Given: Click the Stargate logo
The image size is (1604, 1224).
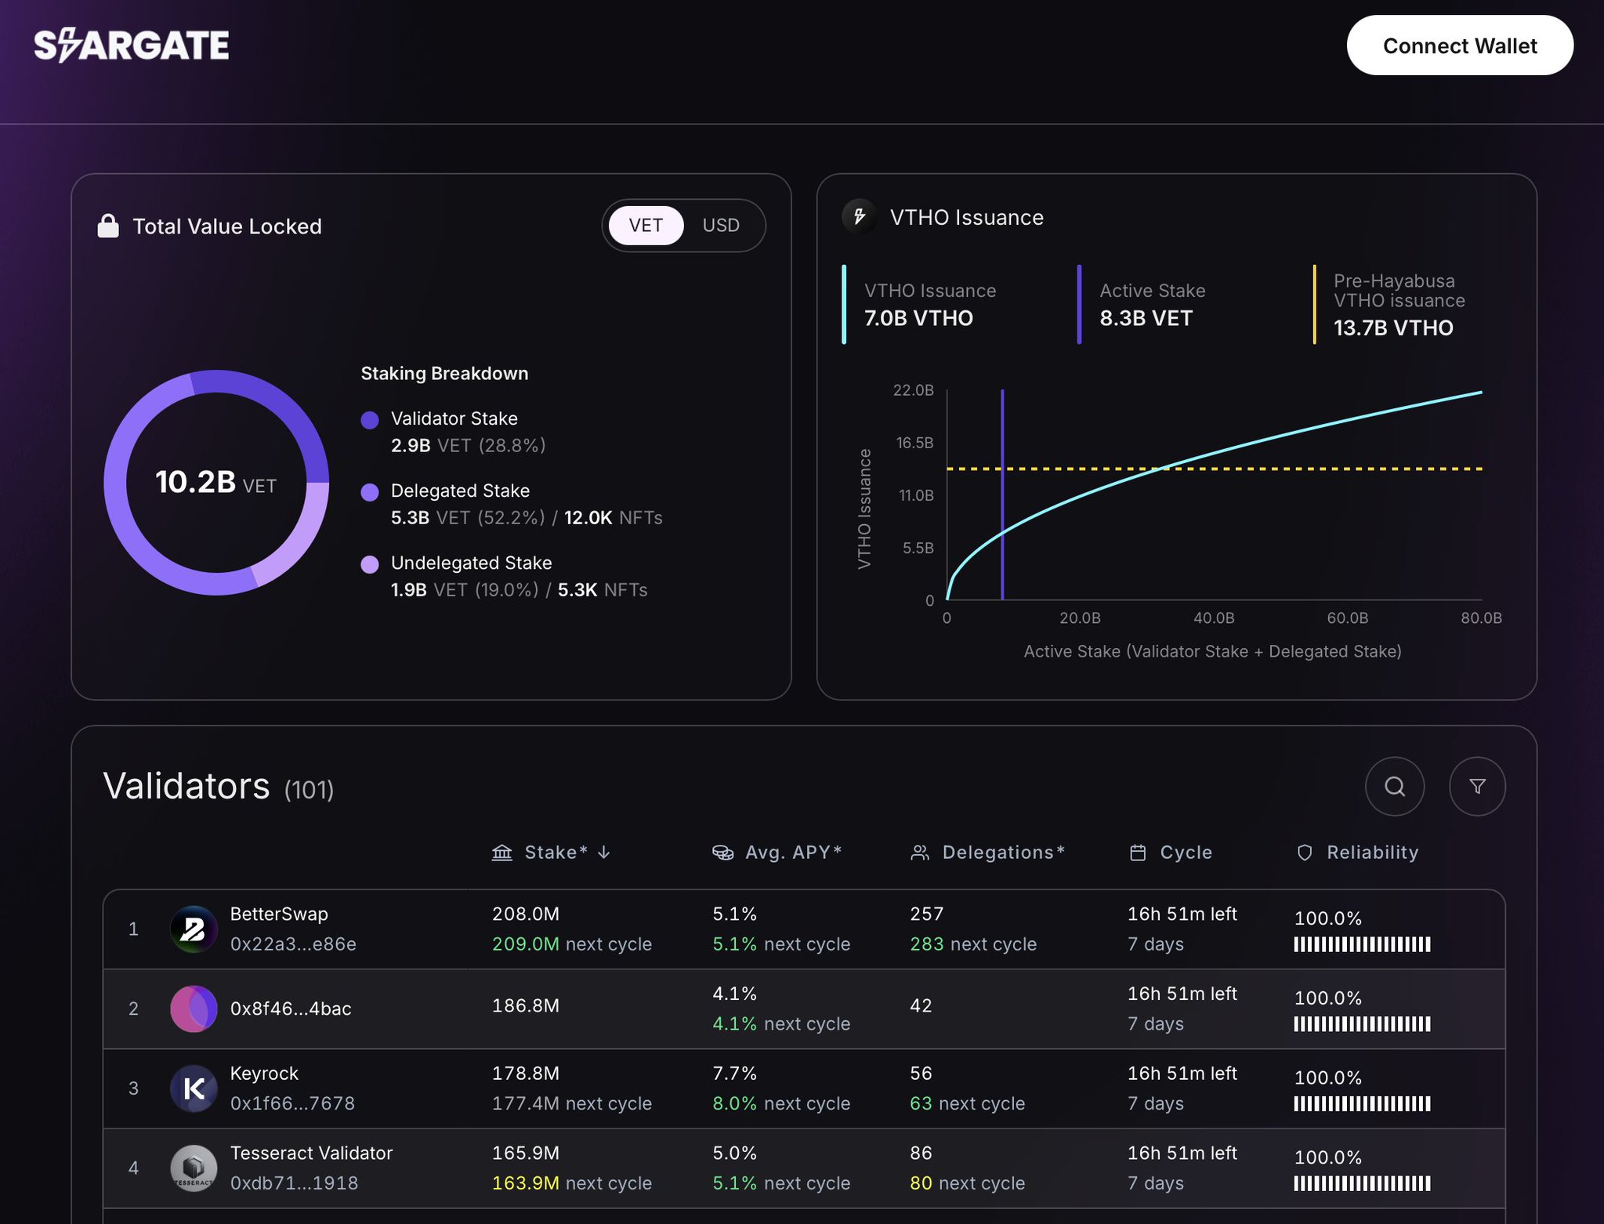Looking at the screenshot, I should click(132, 45).
